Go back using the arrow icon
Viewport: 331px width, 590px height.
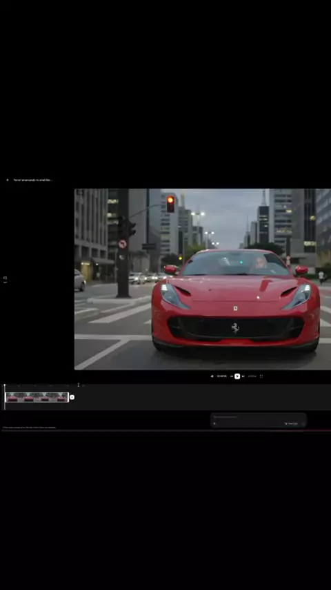click(x=8, y=180)
